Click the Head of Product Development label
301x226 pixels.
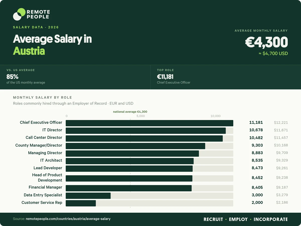[47, 178]
